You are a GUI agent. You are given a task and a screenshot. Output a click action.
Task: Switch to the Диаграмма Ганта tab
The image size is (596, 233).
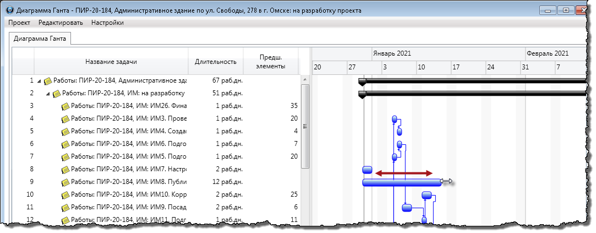pyautogui.click(x=40, y=39)
